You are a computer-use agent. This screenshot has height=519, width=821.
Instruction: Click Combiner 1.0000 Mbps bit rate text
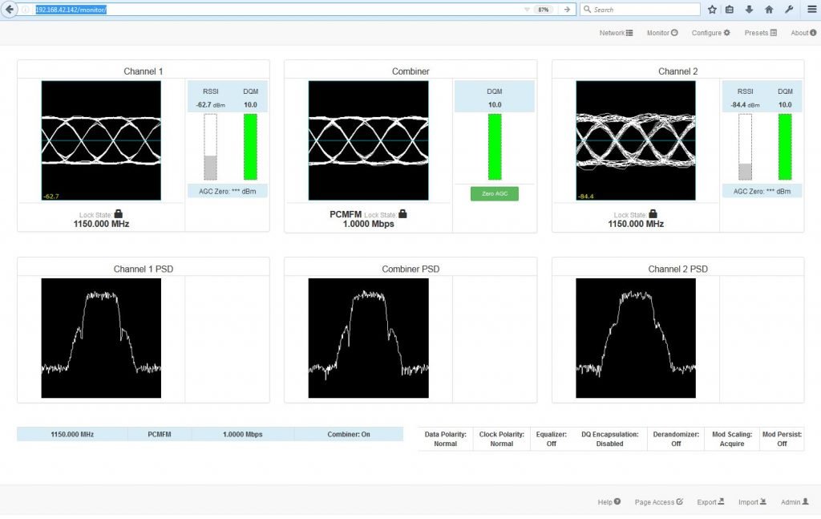pyautogui.click(x=368, y=224)
